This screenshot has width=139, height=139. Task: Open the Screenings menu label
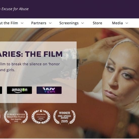69,23
